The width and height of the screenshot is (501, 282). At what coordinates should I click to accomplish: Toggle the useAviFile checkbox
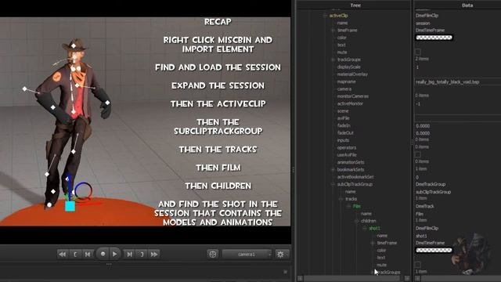coord(418,155)
